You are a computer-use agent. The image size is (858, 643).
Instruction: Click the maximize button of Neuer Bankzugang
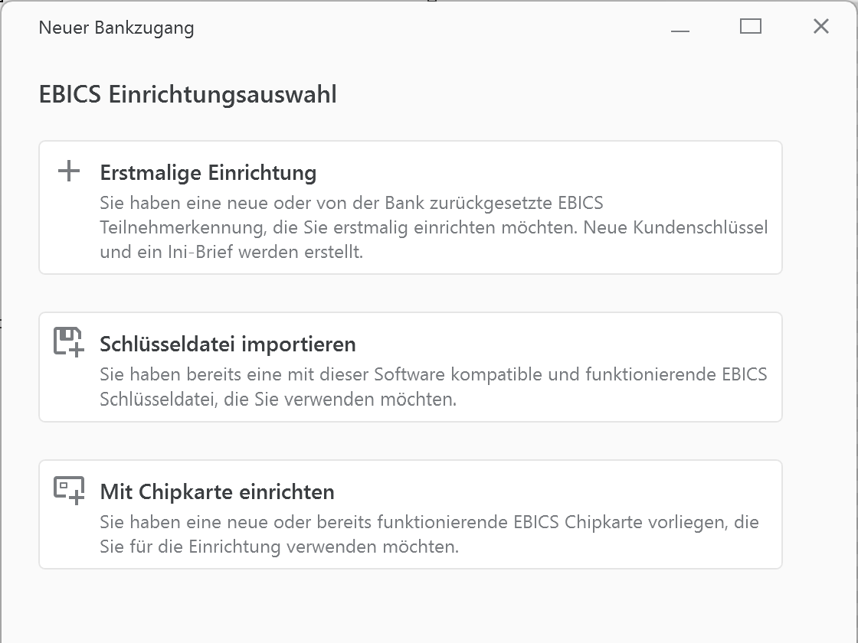coord(751,26)
